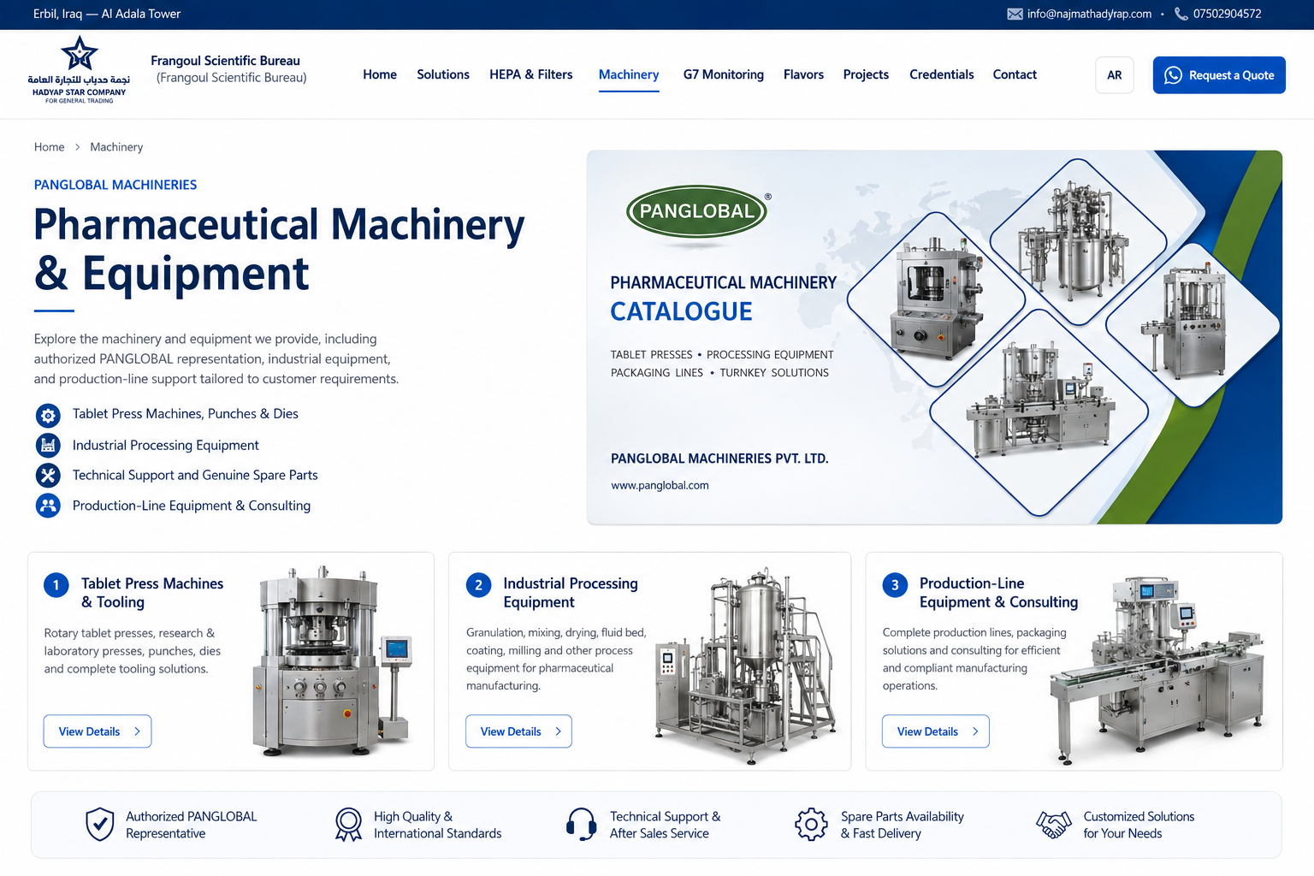Click the Tablet Press Machines & Tooling heading
The height and width of the screenshot is (876, 1314).
[x=152, y=593]
